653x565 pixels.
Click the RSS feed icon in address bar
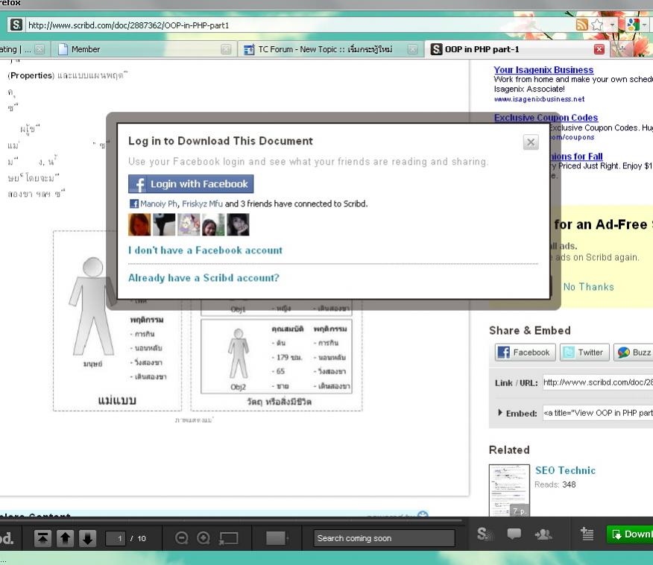[x=581, y=25]
